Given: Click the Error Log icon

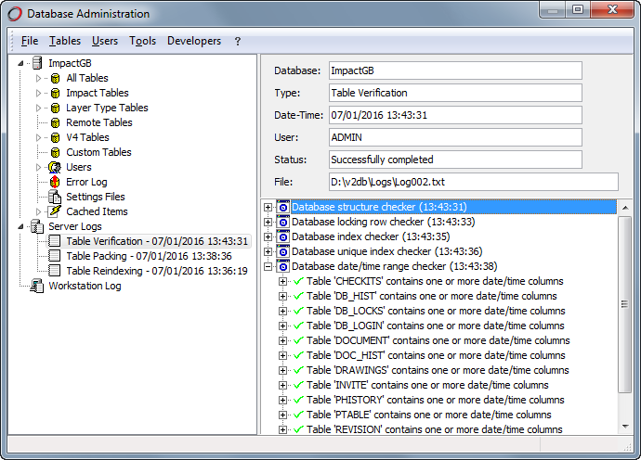Looking at the screenshot, I should point(55,182).
